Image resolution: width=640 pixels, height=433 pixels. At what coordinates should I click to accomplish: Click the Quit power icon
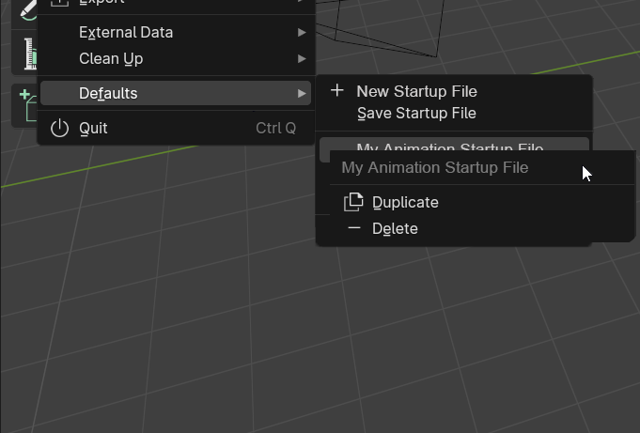click(59, 128)
